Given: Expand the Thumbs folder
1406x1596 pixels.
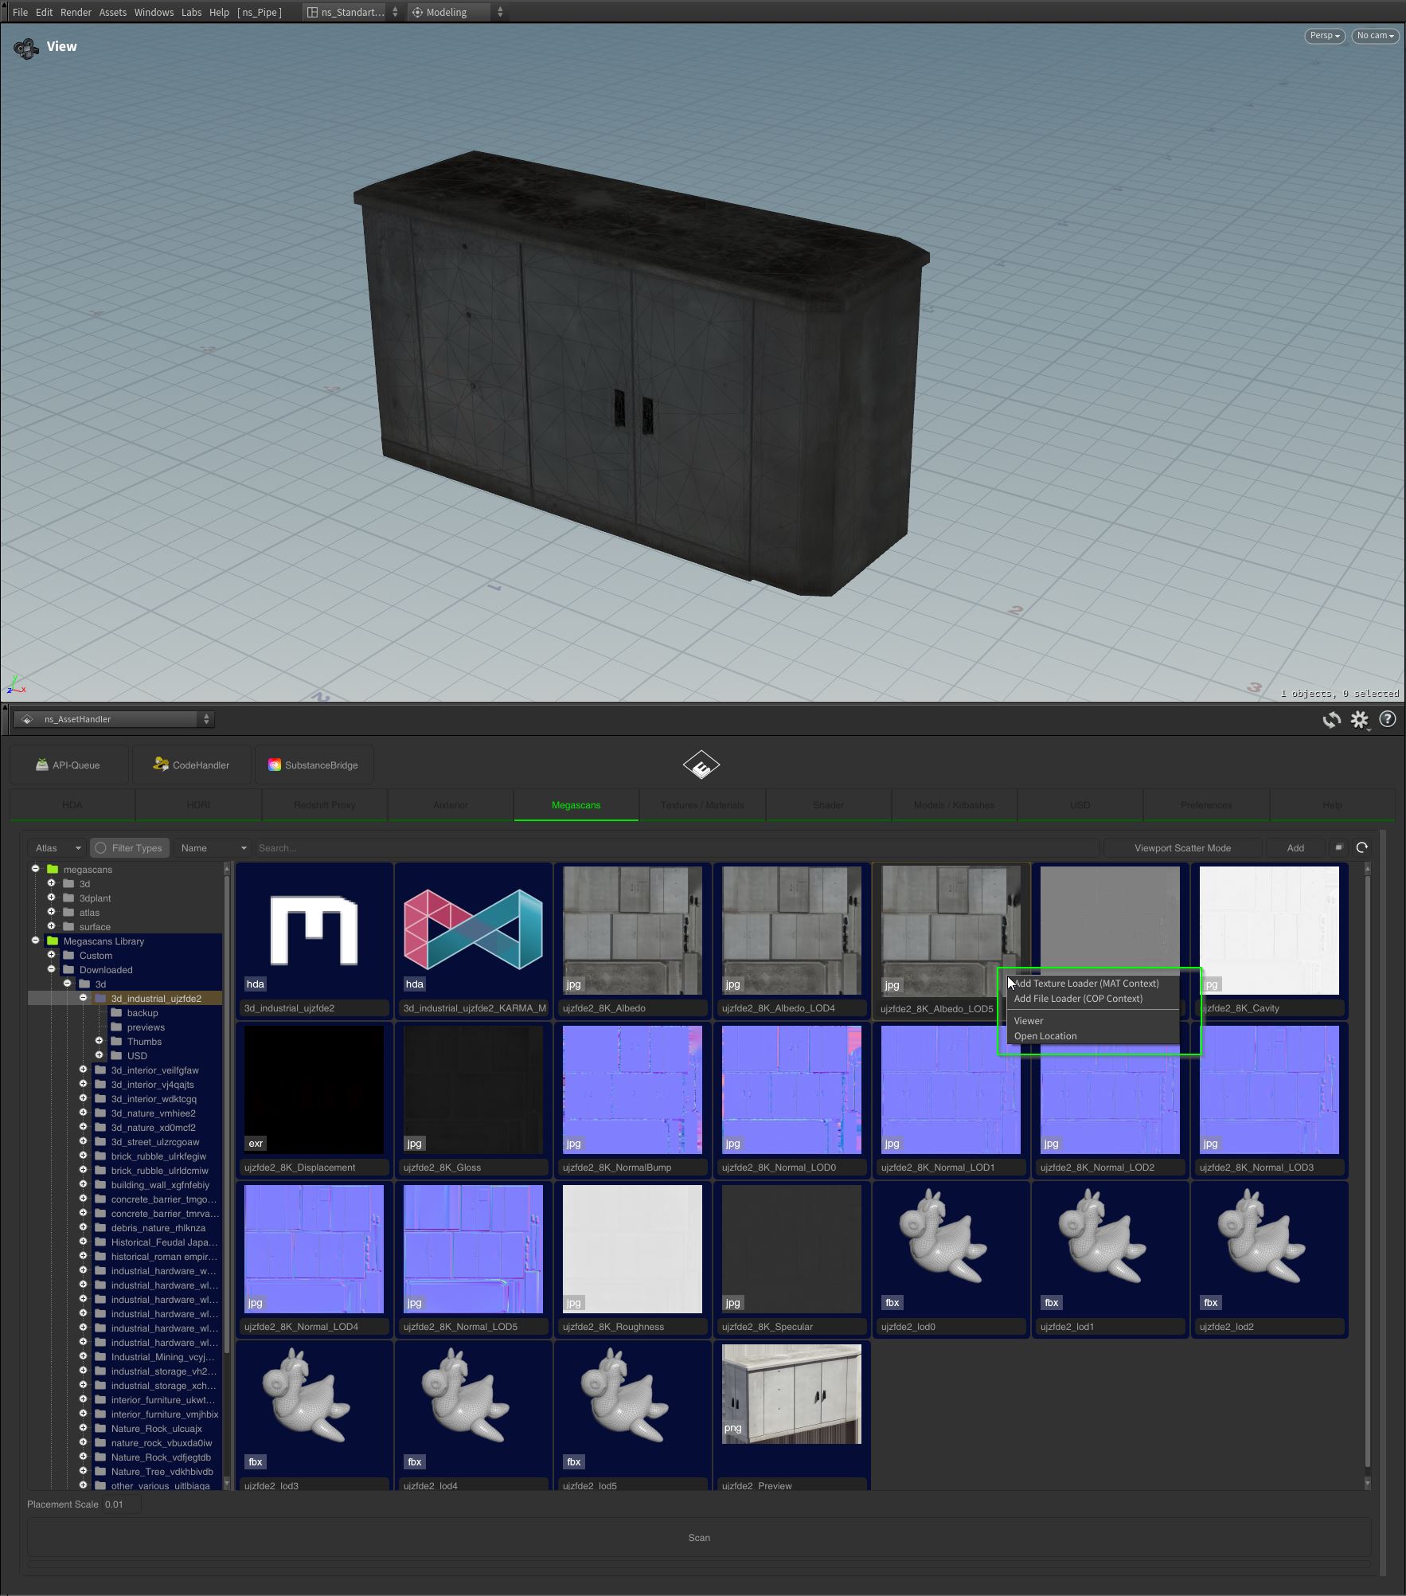Looking at the screenshot, I should coord(99,1041).
